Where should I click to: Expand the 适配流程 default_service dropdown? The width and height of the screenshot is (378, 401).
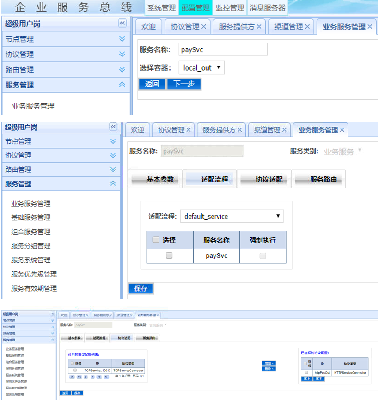tap(232, 216)
